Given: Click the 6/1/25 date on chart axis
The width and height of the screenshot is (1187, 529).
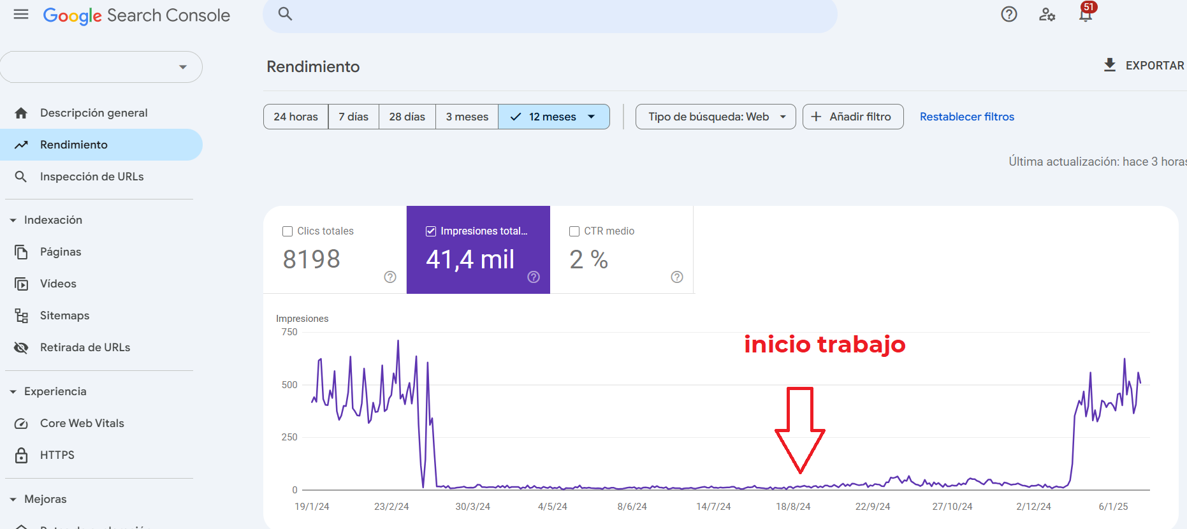Looking at the screenshot, I should (1113, 507).
